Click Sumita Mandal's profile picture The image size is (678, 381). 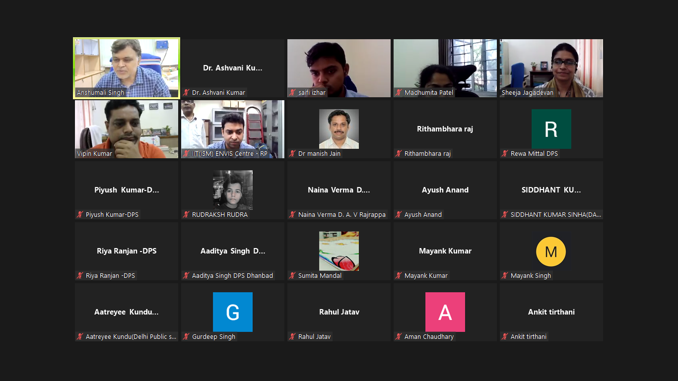[x=339, y=251]
